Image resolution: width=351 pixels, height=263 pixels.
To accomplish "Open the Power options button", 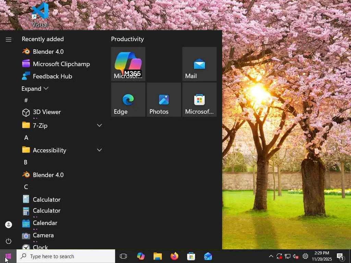I will [x=9, y=241].
